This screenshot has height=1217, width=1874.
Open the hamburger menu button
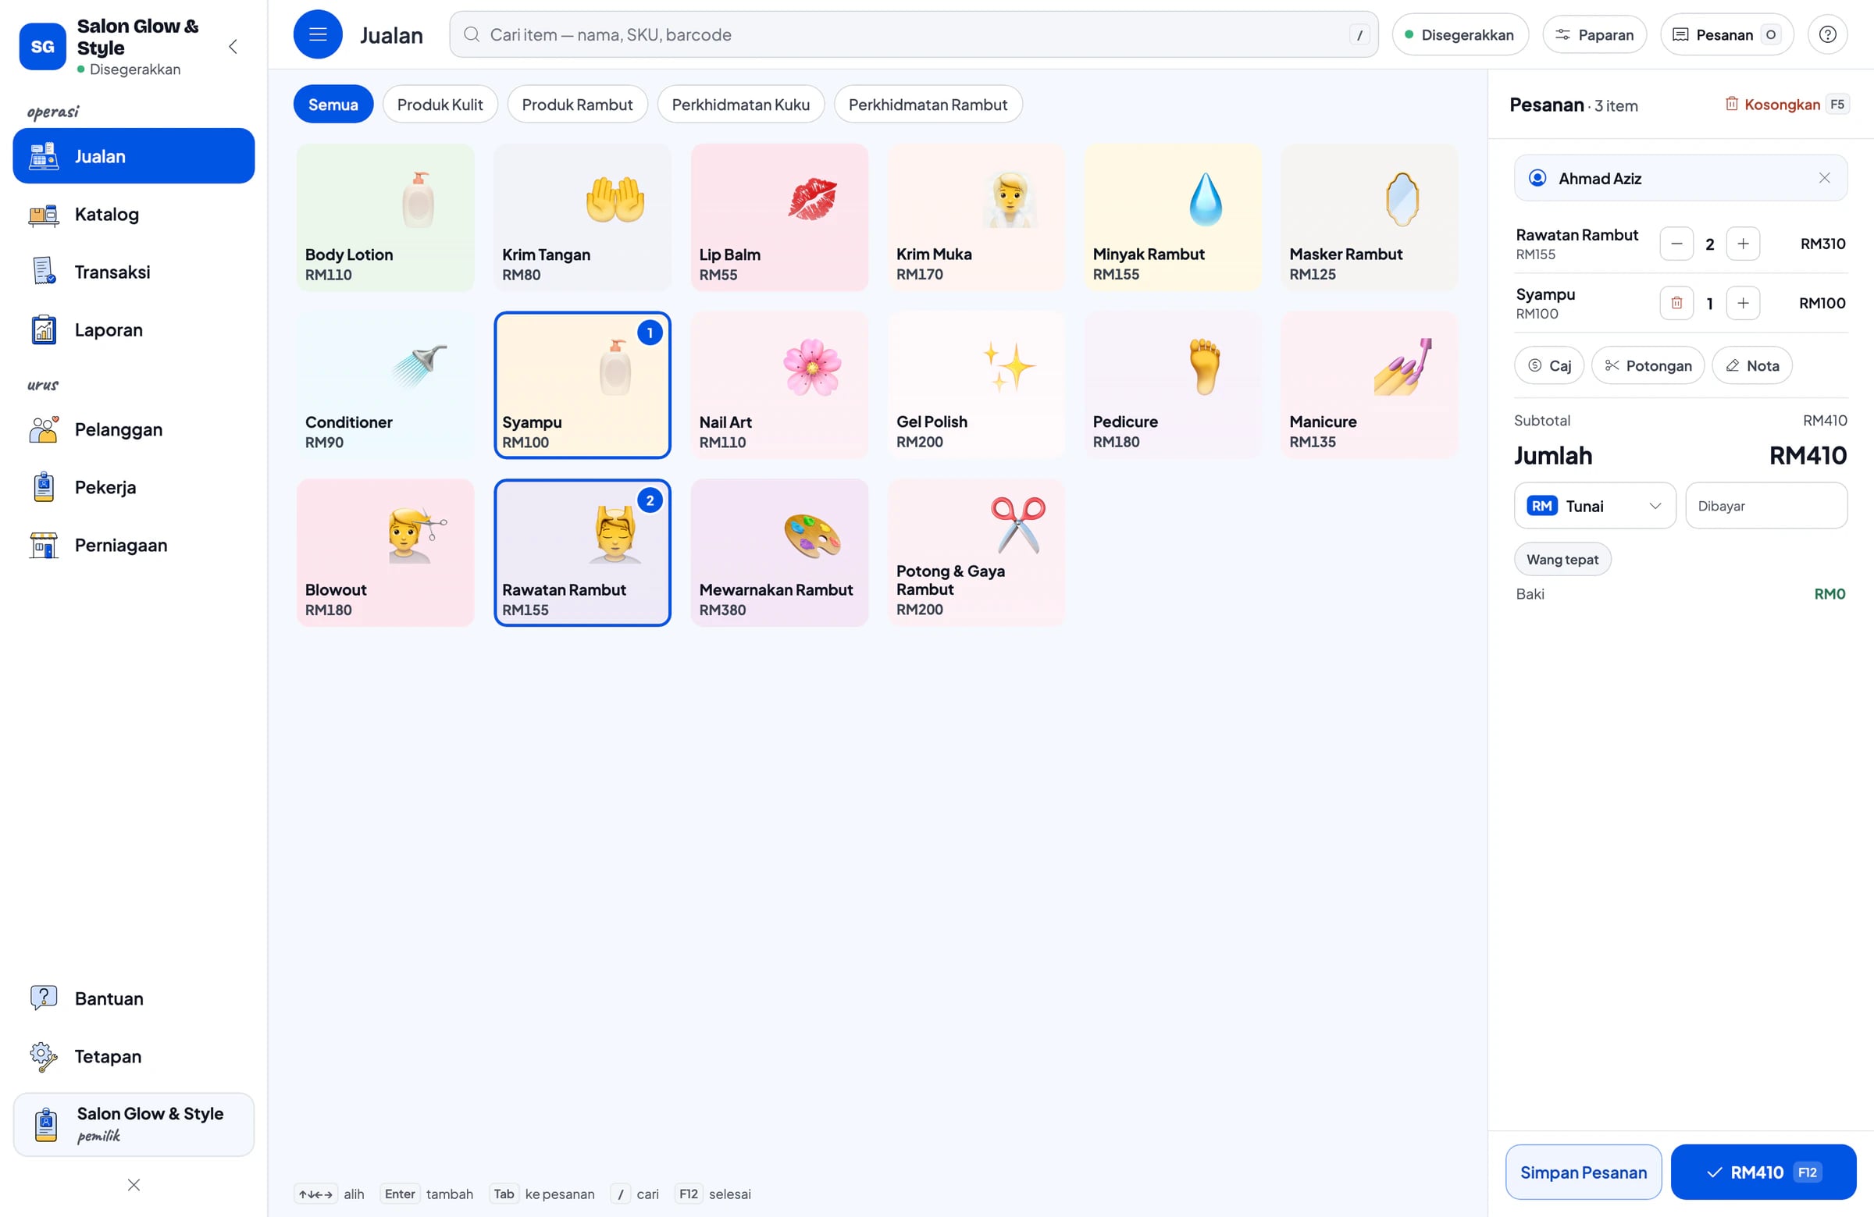(x=317, y=34)
